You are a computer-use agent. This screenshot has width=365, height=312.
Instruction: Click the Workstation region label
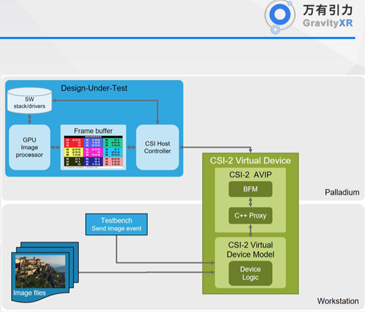pyautogui.click(x=338, y=302)
